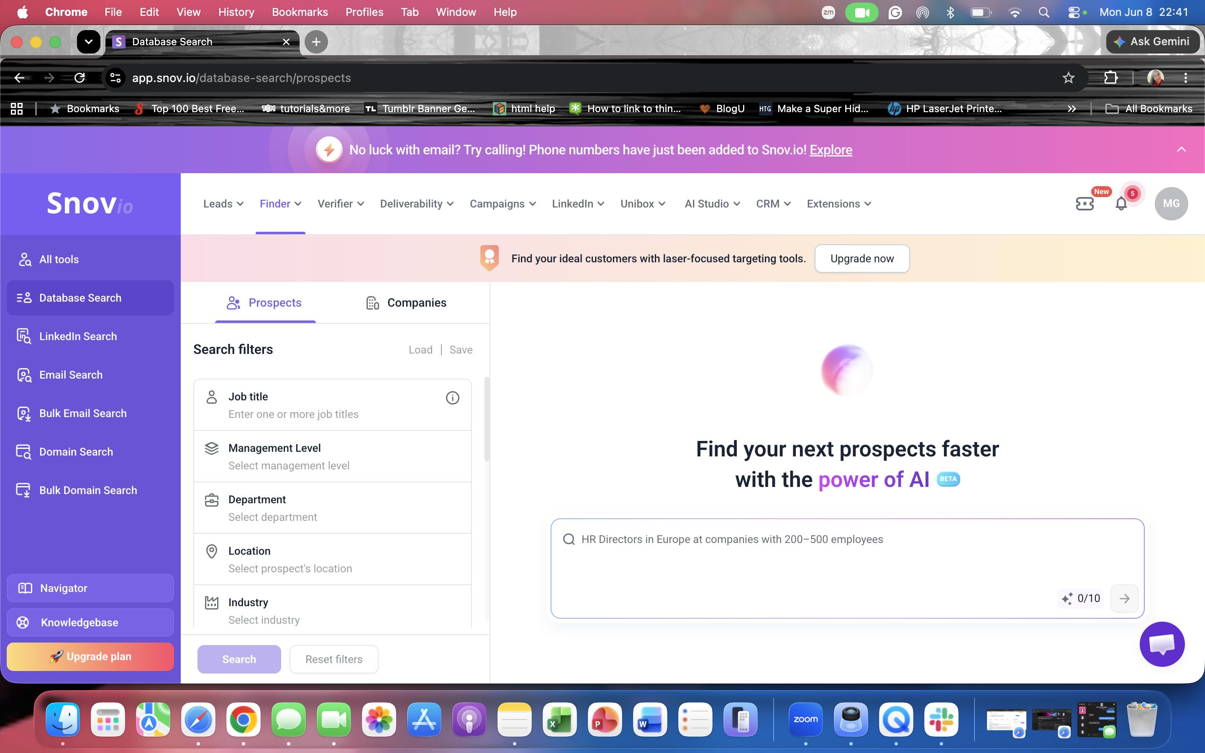This screenshot has width=1205, height=753.
Task: Open the notifications bell icon
Action: 1121,204
